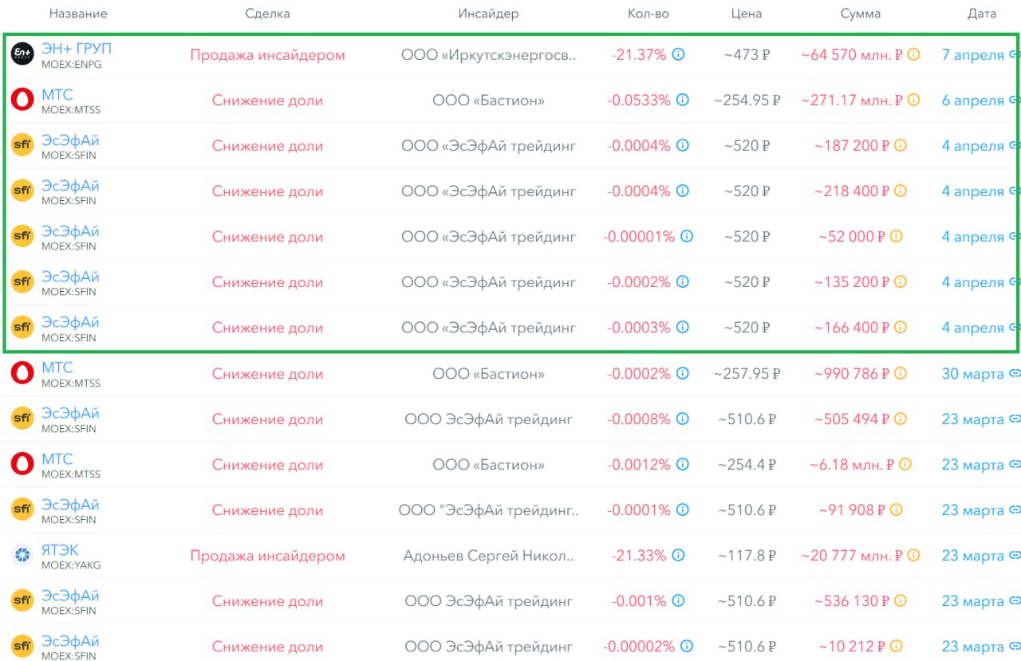The image size is (1021, 661).
Task: Click info icon beside -0.0533%
Action: coord(683,100)
